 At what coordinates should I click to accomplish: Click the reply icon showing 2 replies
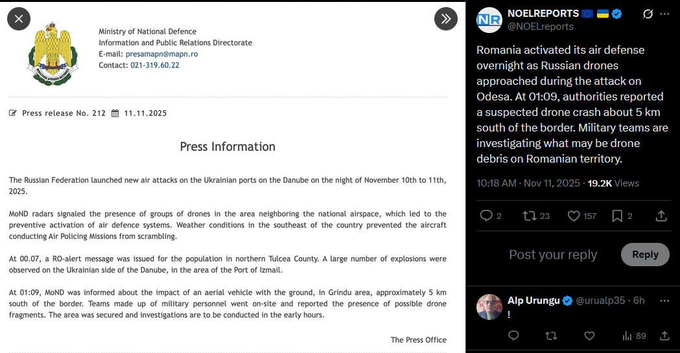pyautogui.click(x=486, y=216)
